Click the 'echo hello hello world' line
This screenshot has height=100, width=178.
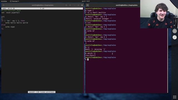coord(17,23)
